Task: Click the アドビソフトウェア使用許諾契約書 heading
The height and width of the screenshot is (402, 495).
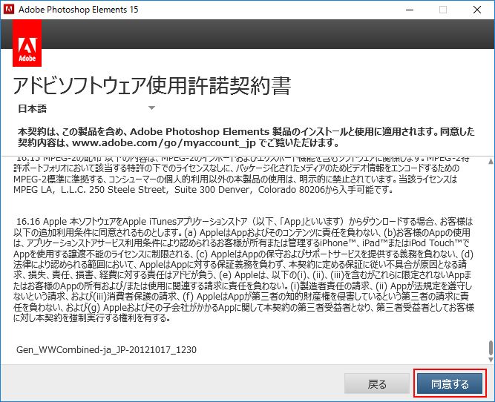Action: (152, 85)
